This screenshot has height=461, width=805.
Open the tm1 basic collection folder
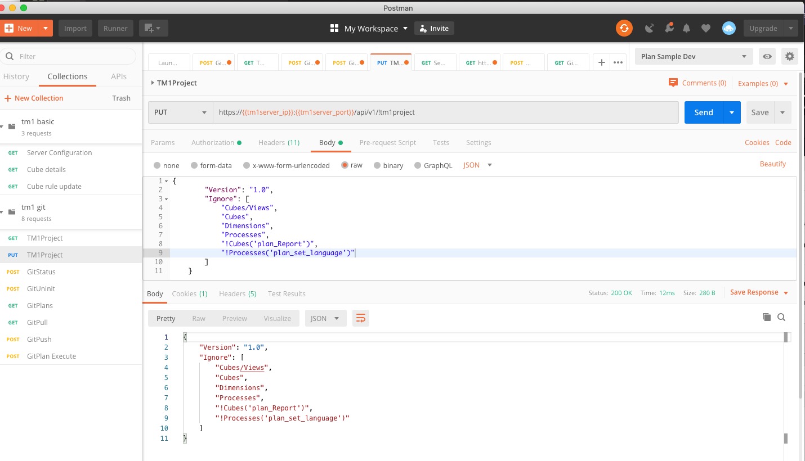tap(71, 127)
